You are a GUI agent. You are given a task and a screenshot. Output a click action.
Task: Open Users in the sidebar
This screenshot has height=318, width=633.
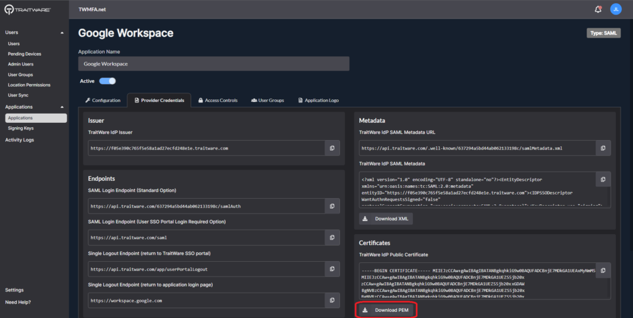(14, 43)
